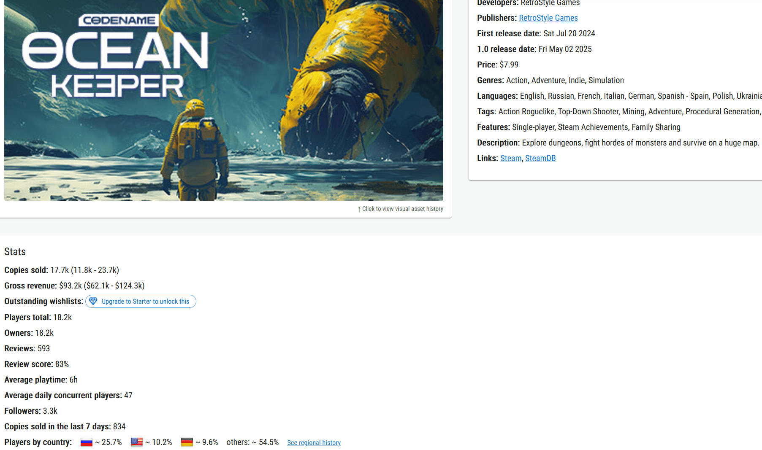Open the RetroStyle Games publisher link
The height and width of the screenshot is (450, 762).
point(548,18)
